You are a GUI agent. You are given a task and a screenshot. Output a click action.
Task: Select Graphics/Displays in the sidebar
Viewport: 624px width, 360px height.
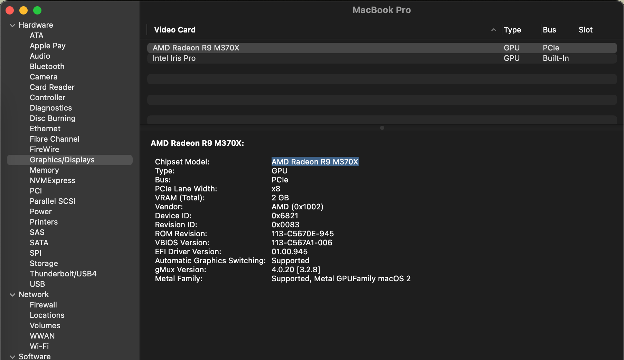click(x=62, y=160)
